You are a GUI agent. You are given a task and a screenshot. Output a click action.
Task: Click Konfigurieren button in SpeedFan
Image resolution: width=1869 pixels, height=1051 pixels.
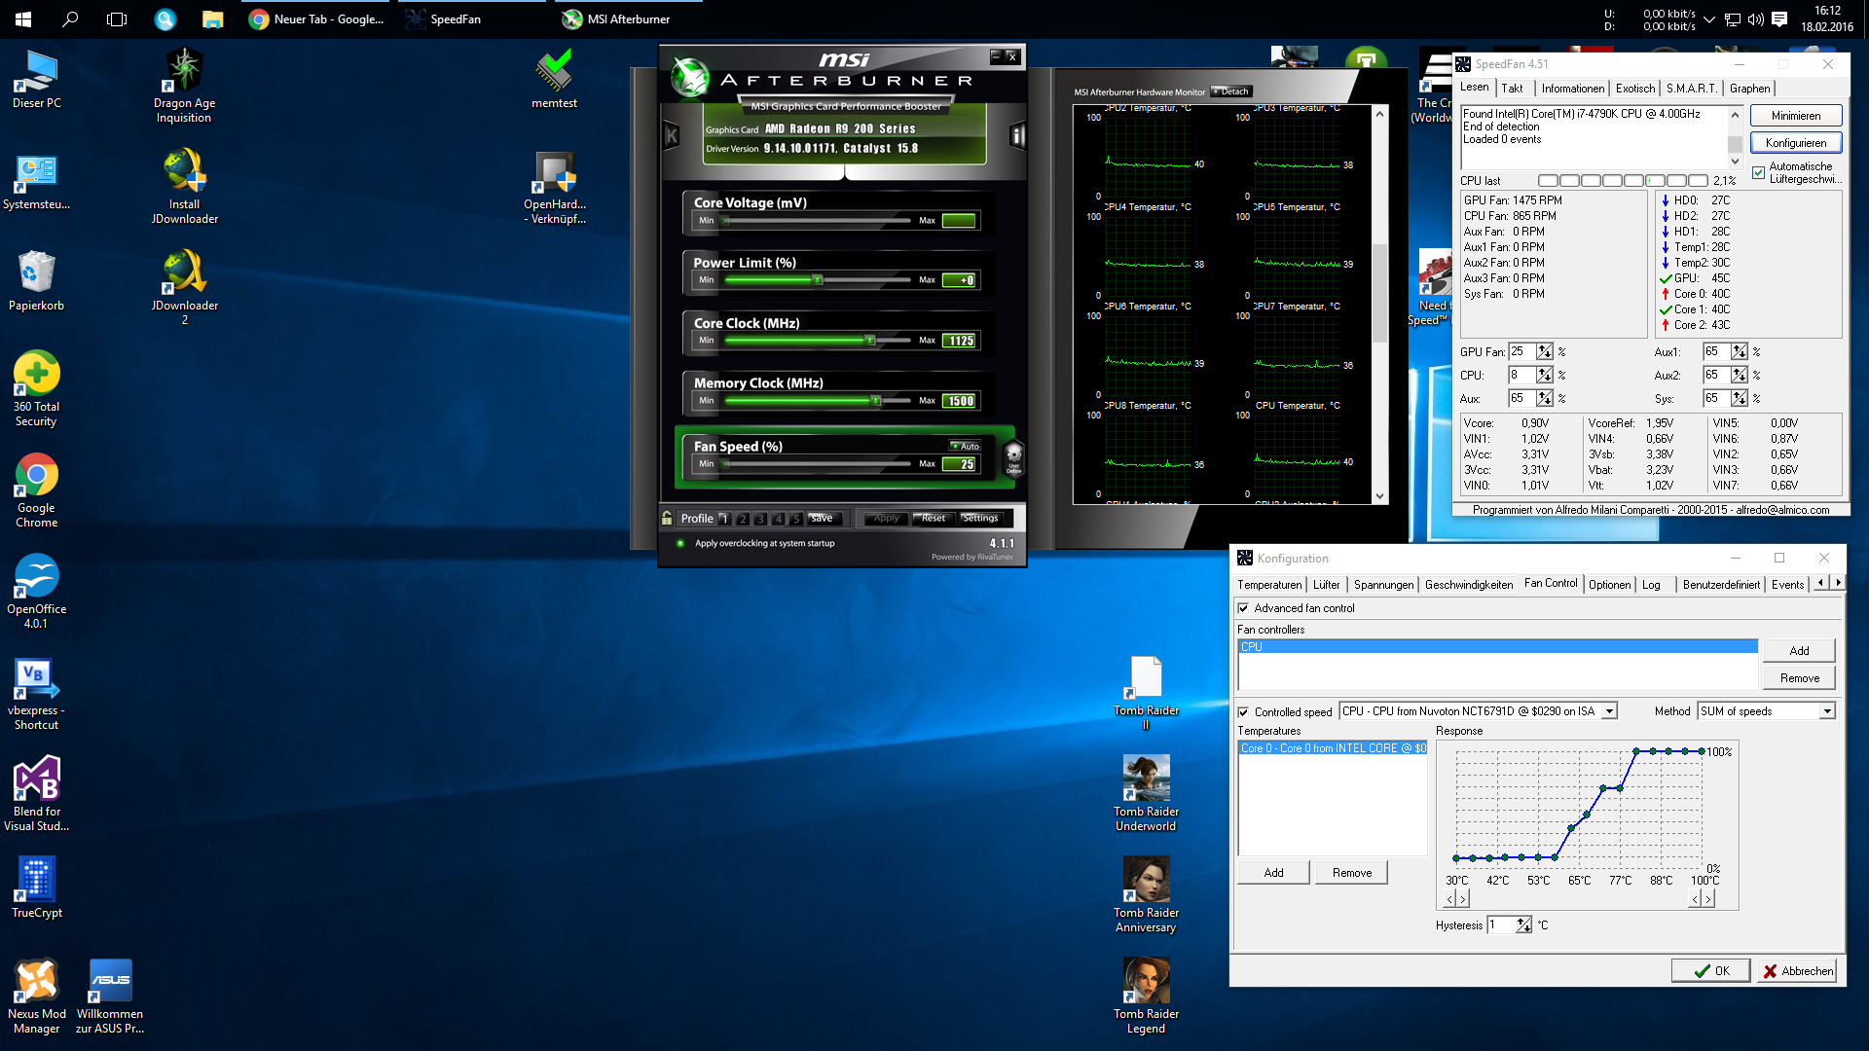click(x=1795, y=143)
